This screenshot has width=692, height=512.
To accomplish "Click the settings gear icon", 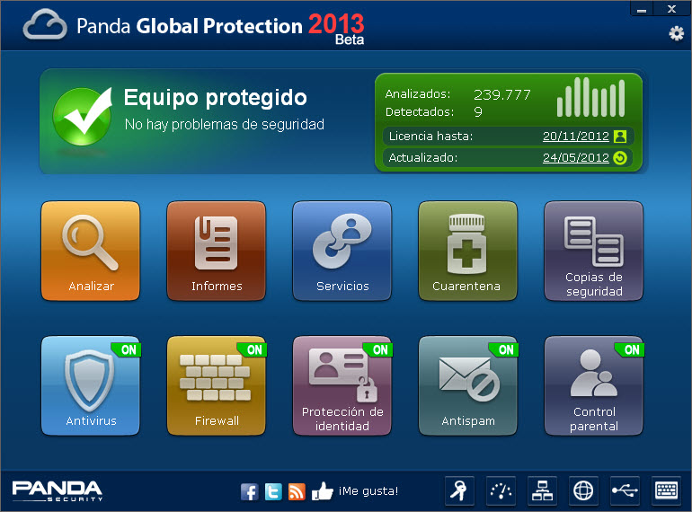I will point(676,33).
